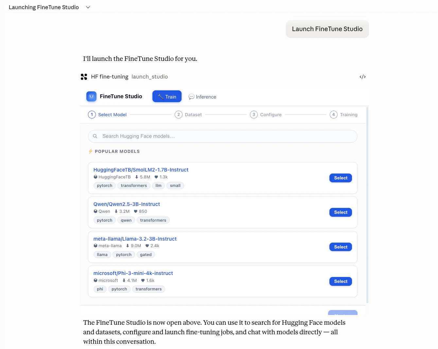Click the Qwen author icon
Screen dimensions: 438x349
tap(96, 211)
